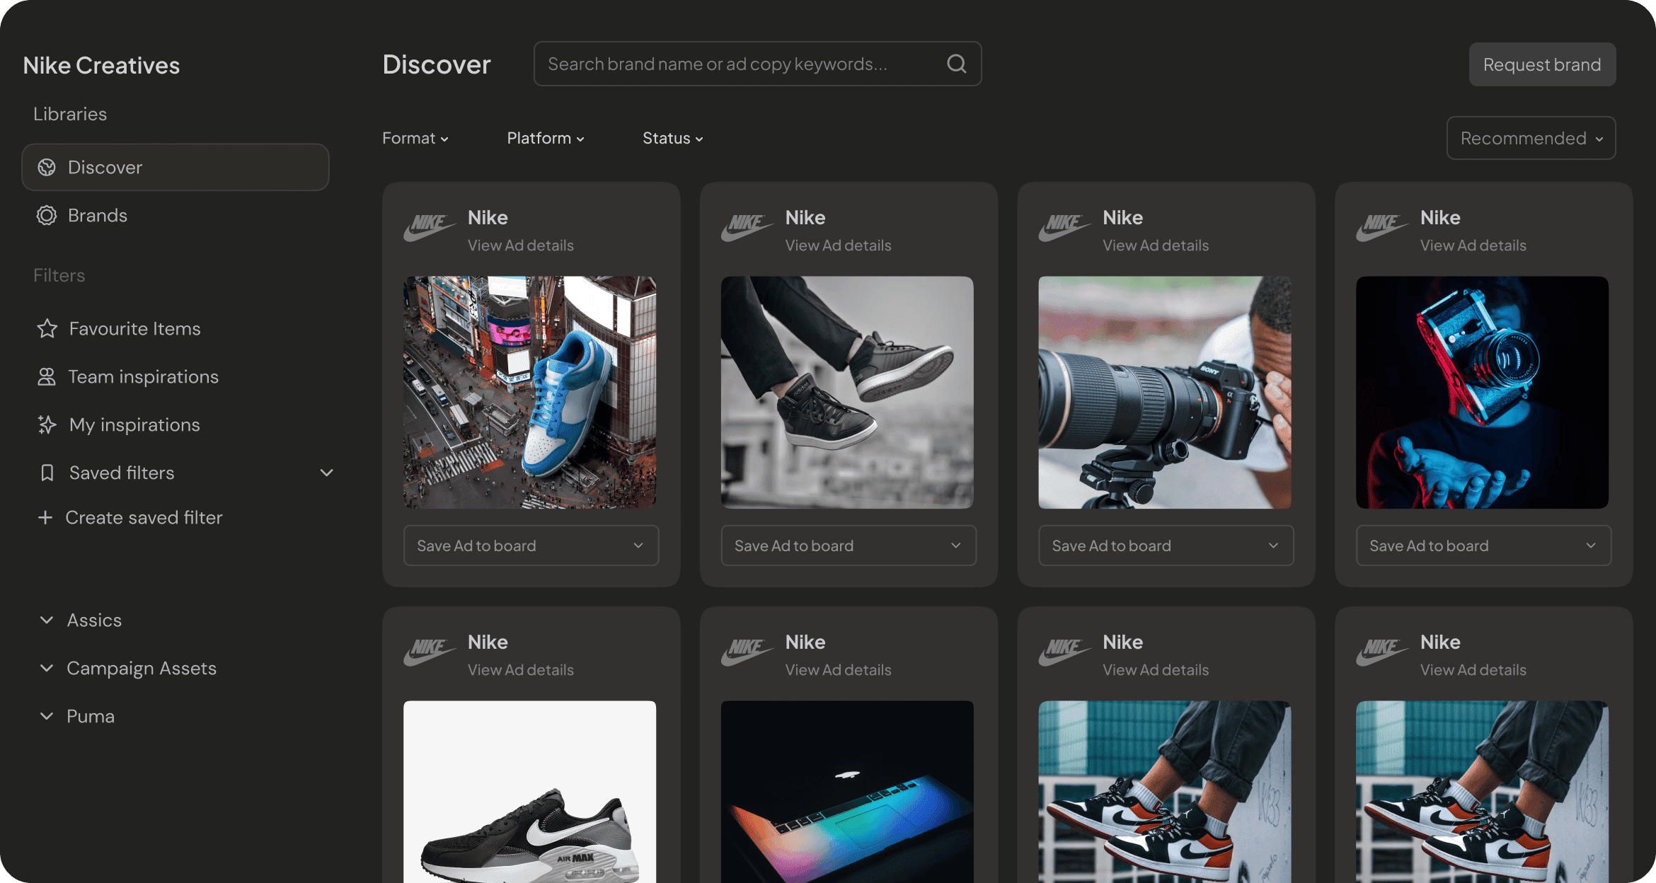1656x883 pixels.
Task: View Ad details on red vintage camera card
Action: [1473, 246]
